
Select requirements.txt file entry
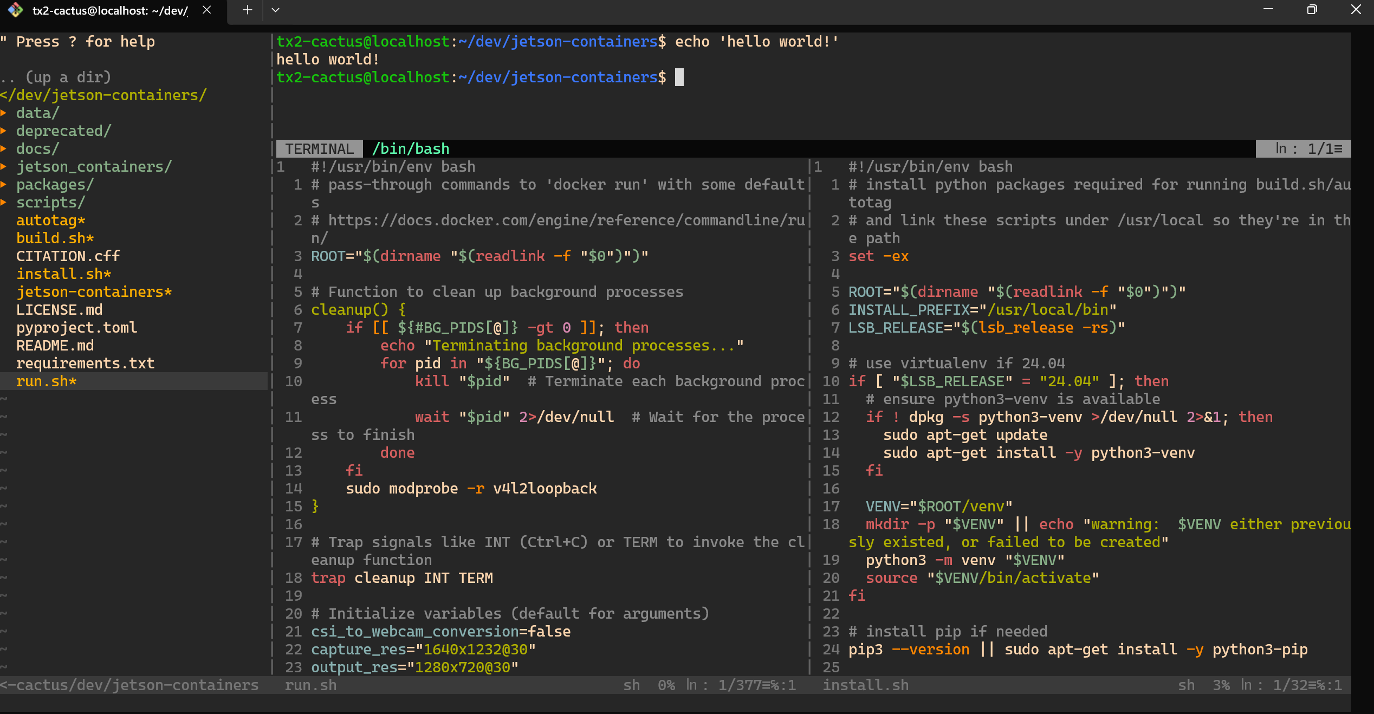coord(85,364)
